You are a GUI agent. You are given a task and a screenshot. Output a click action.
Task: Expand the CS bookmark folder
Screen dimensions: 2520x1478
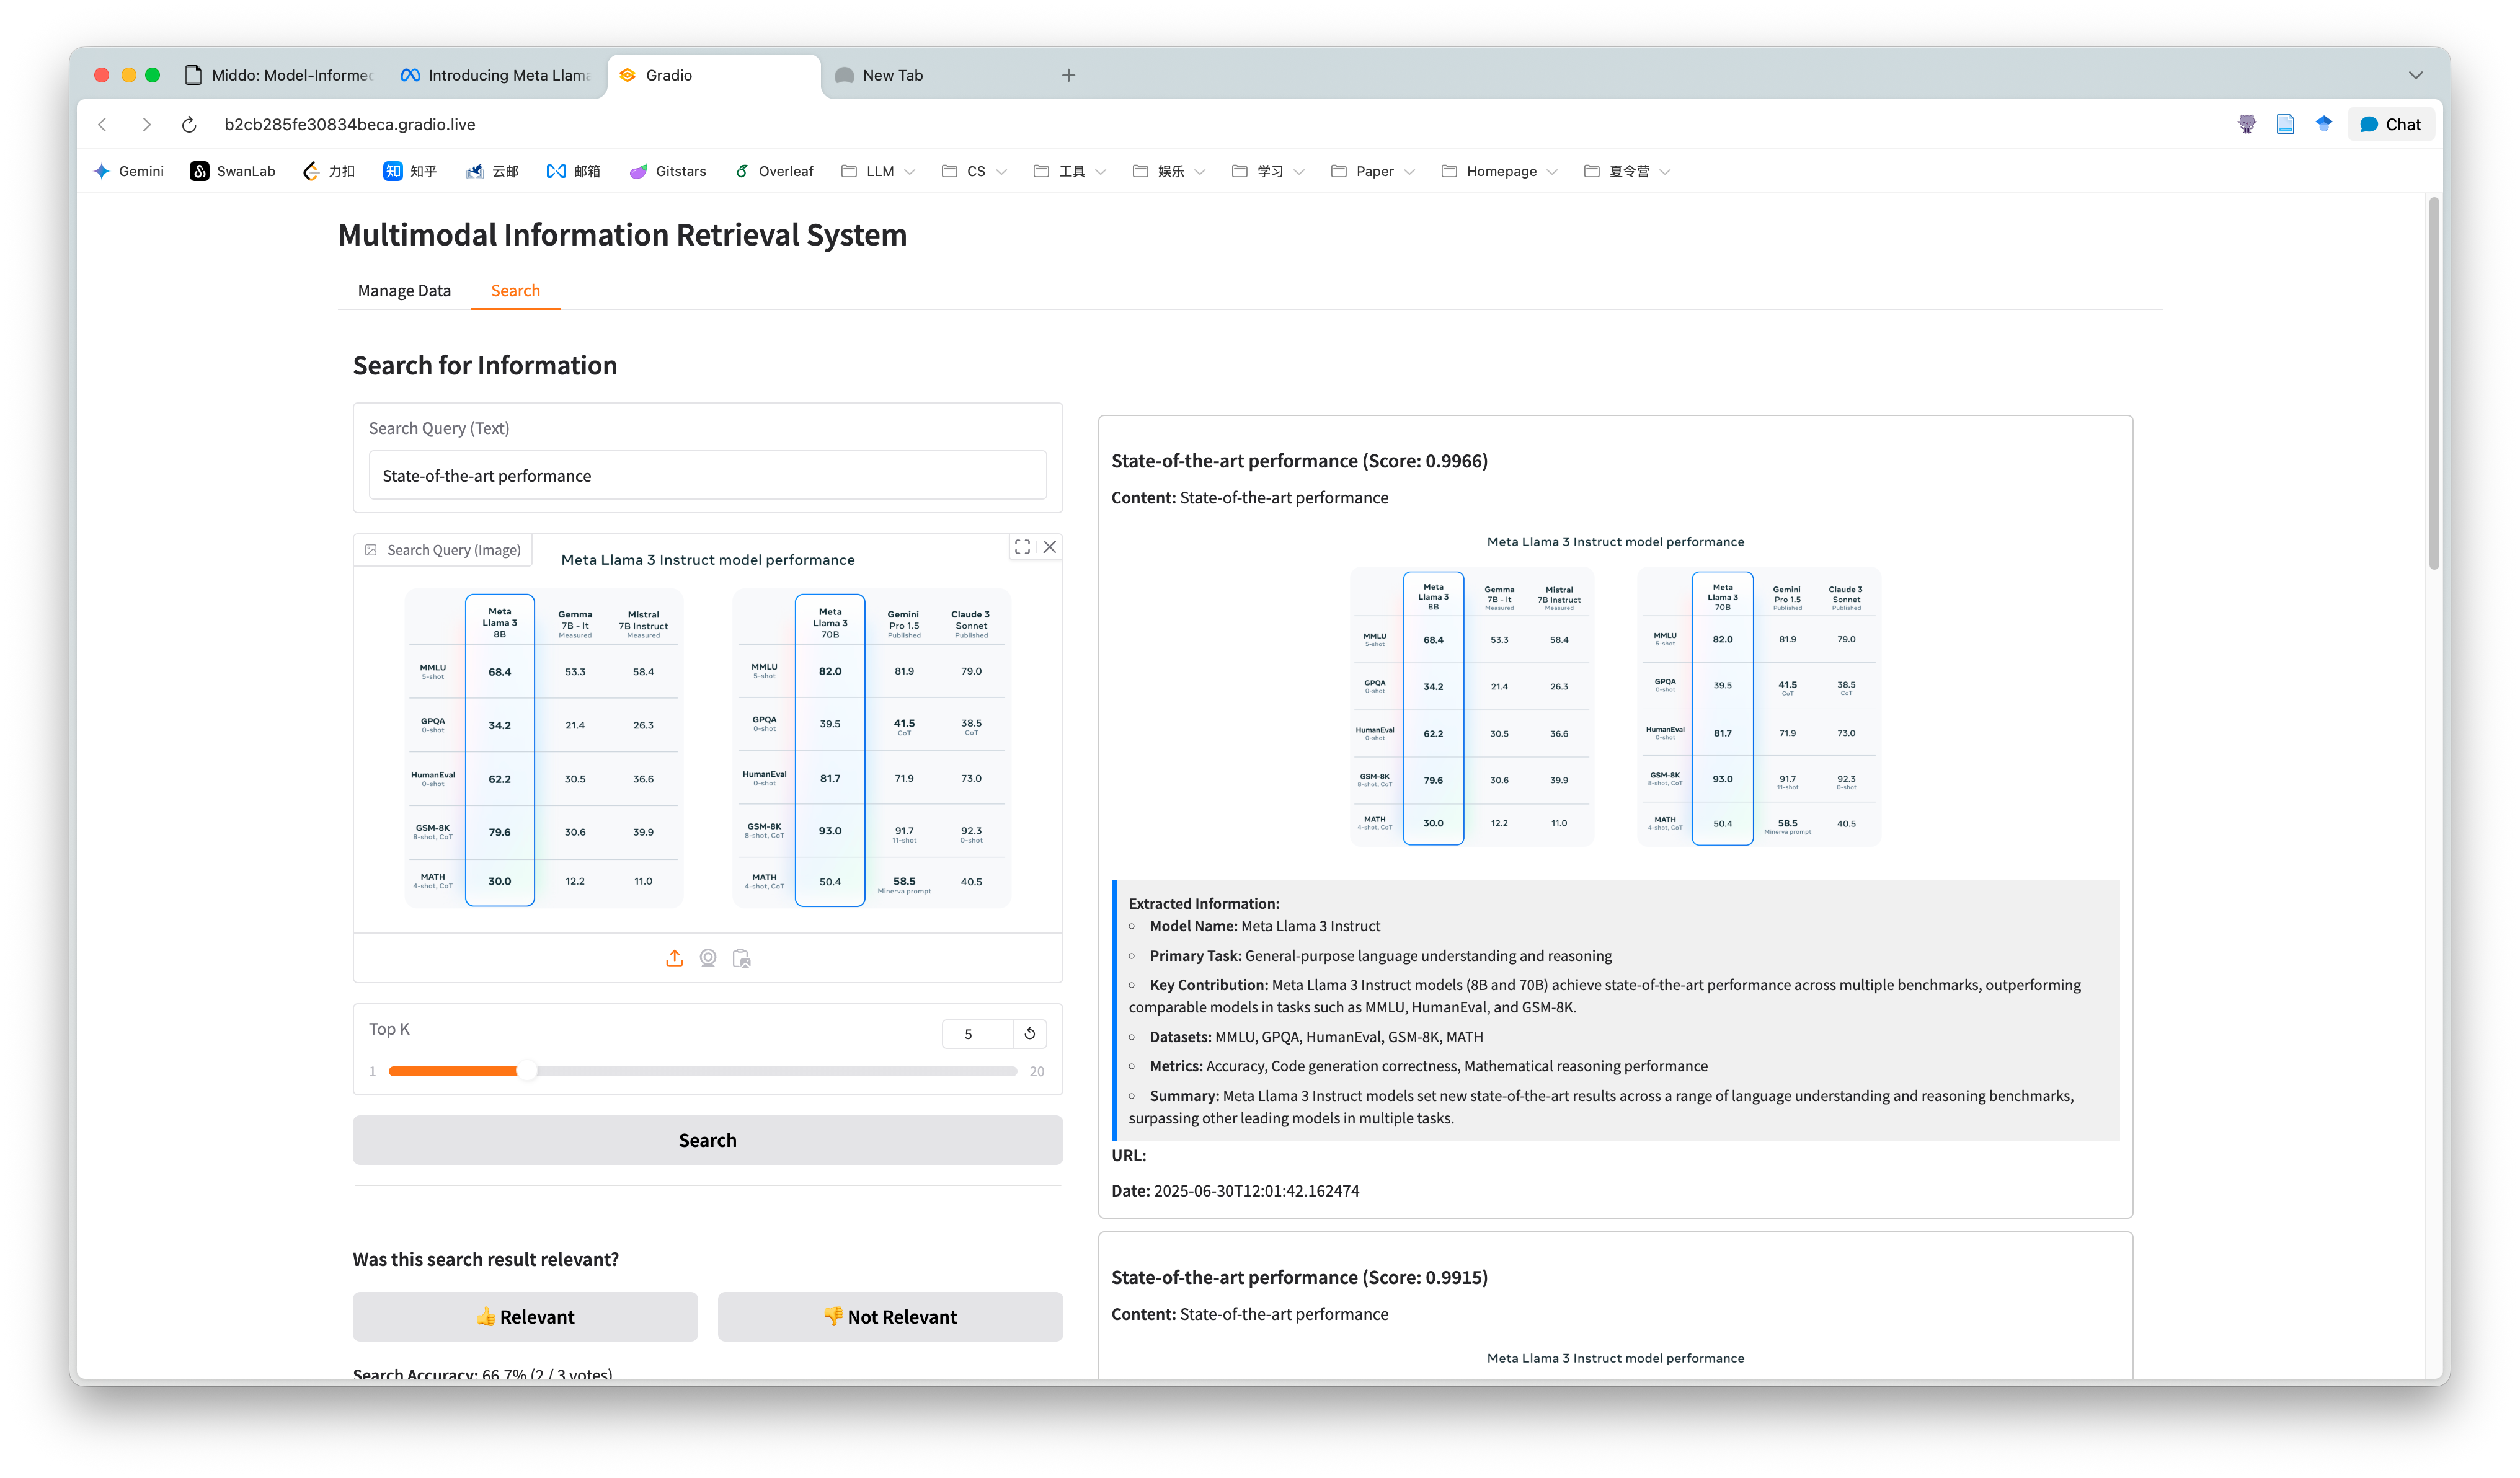974,171
